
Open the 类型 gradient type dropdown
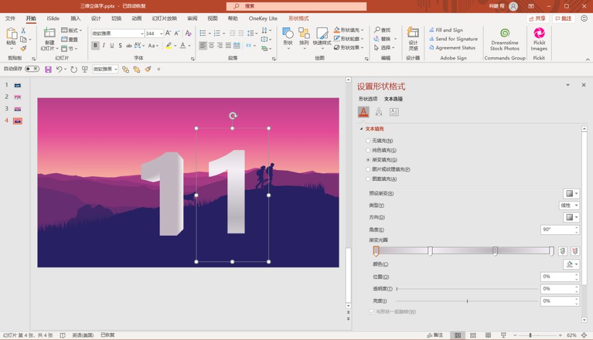(569, 206)
